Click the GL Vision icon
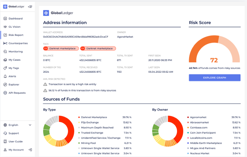This screenshot has width=247, height=157. tap(5, 27)
